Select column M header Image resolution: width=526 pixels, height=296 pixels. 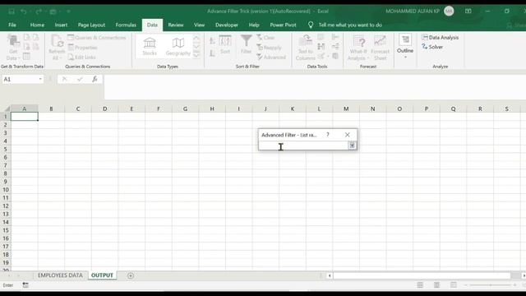(346, 109)
